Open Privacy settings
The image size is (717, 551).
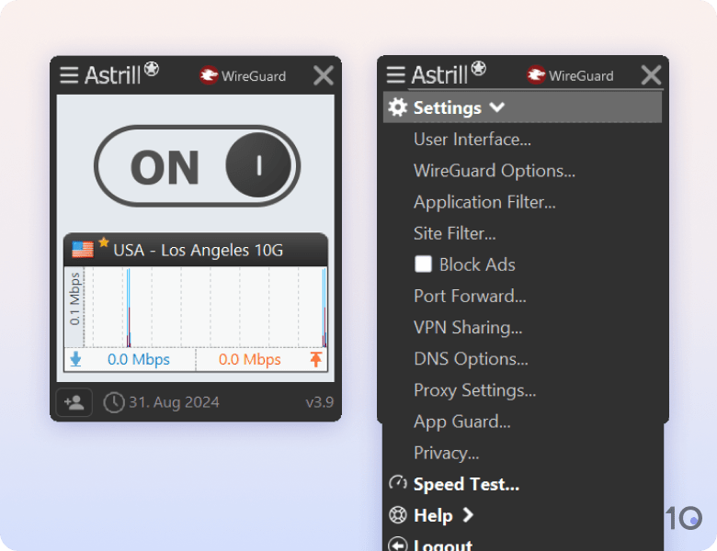coord(447,454)
